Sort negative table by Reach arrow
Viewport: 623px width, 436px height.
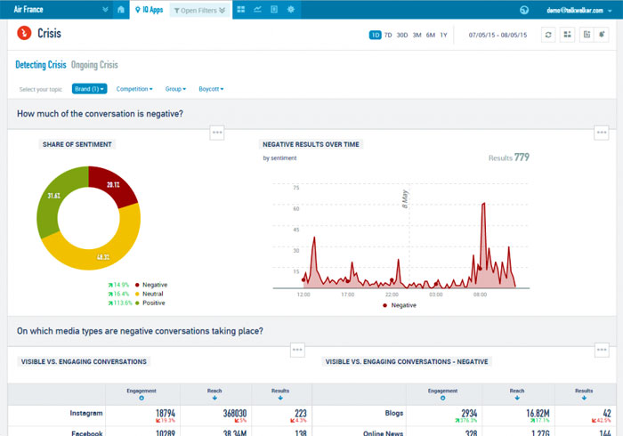[x=517, y=399]
